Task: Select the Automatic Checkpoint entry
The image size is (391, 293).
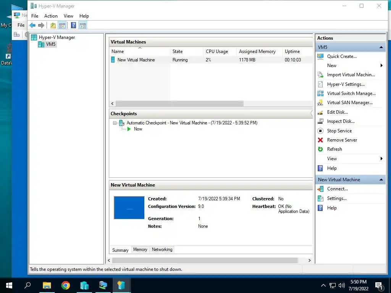Action: [x=192, y=123]
